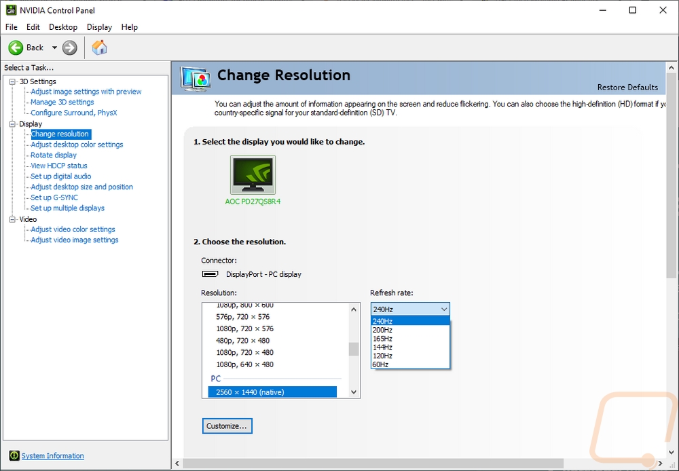The image size is (679, 471).
Task: Choose 144Hz refresh rate
Action: click(x=410, y=347)
